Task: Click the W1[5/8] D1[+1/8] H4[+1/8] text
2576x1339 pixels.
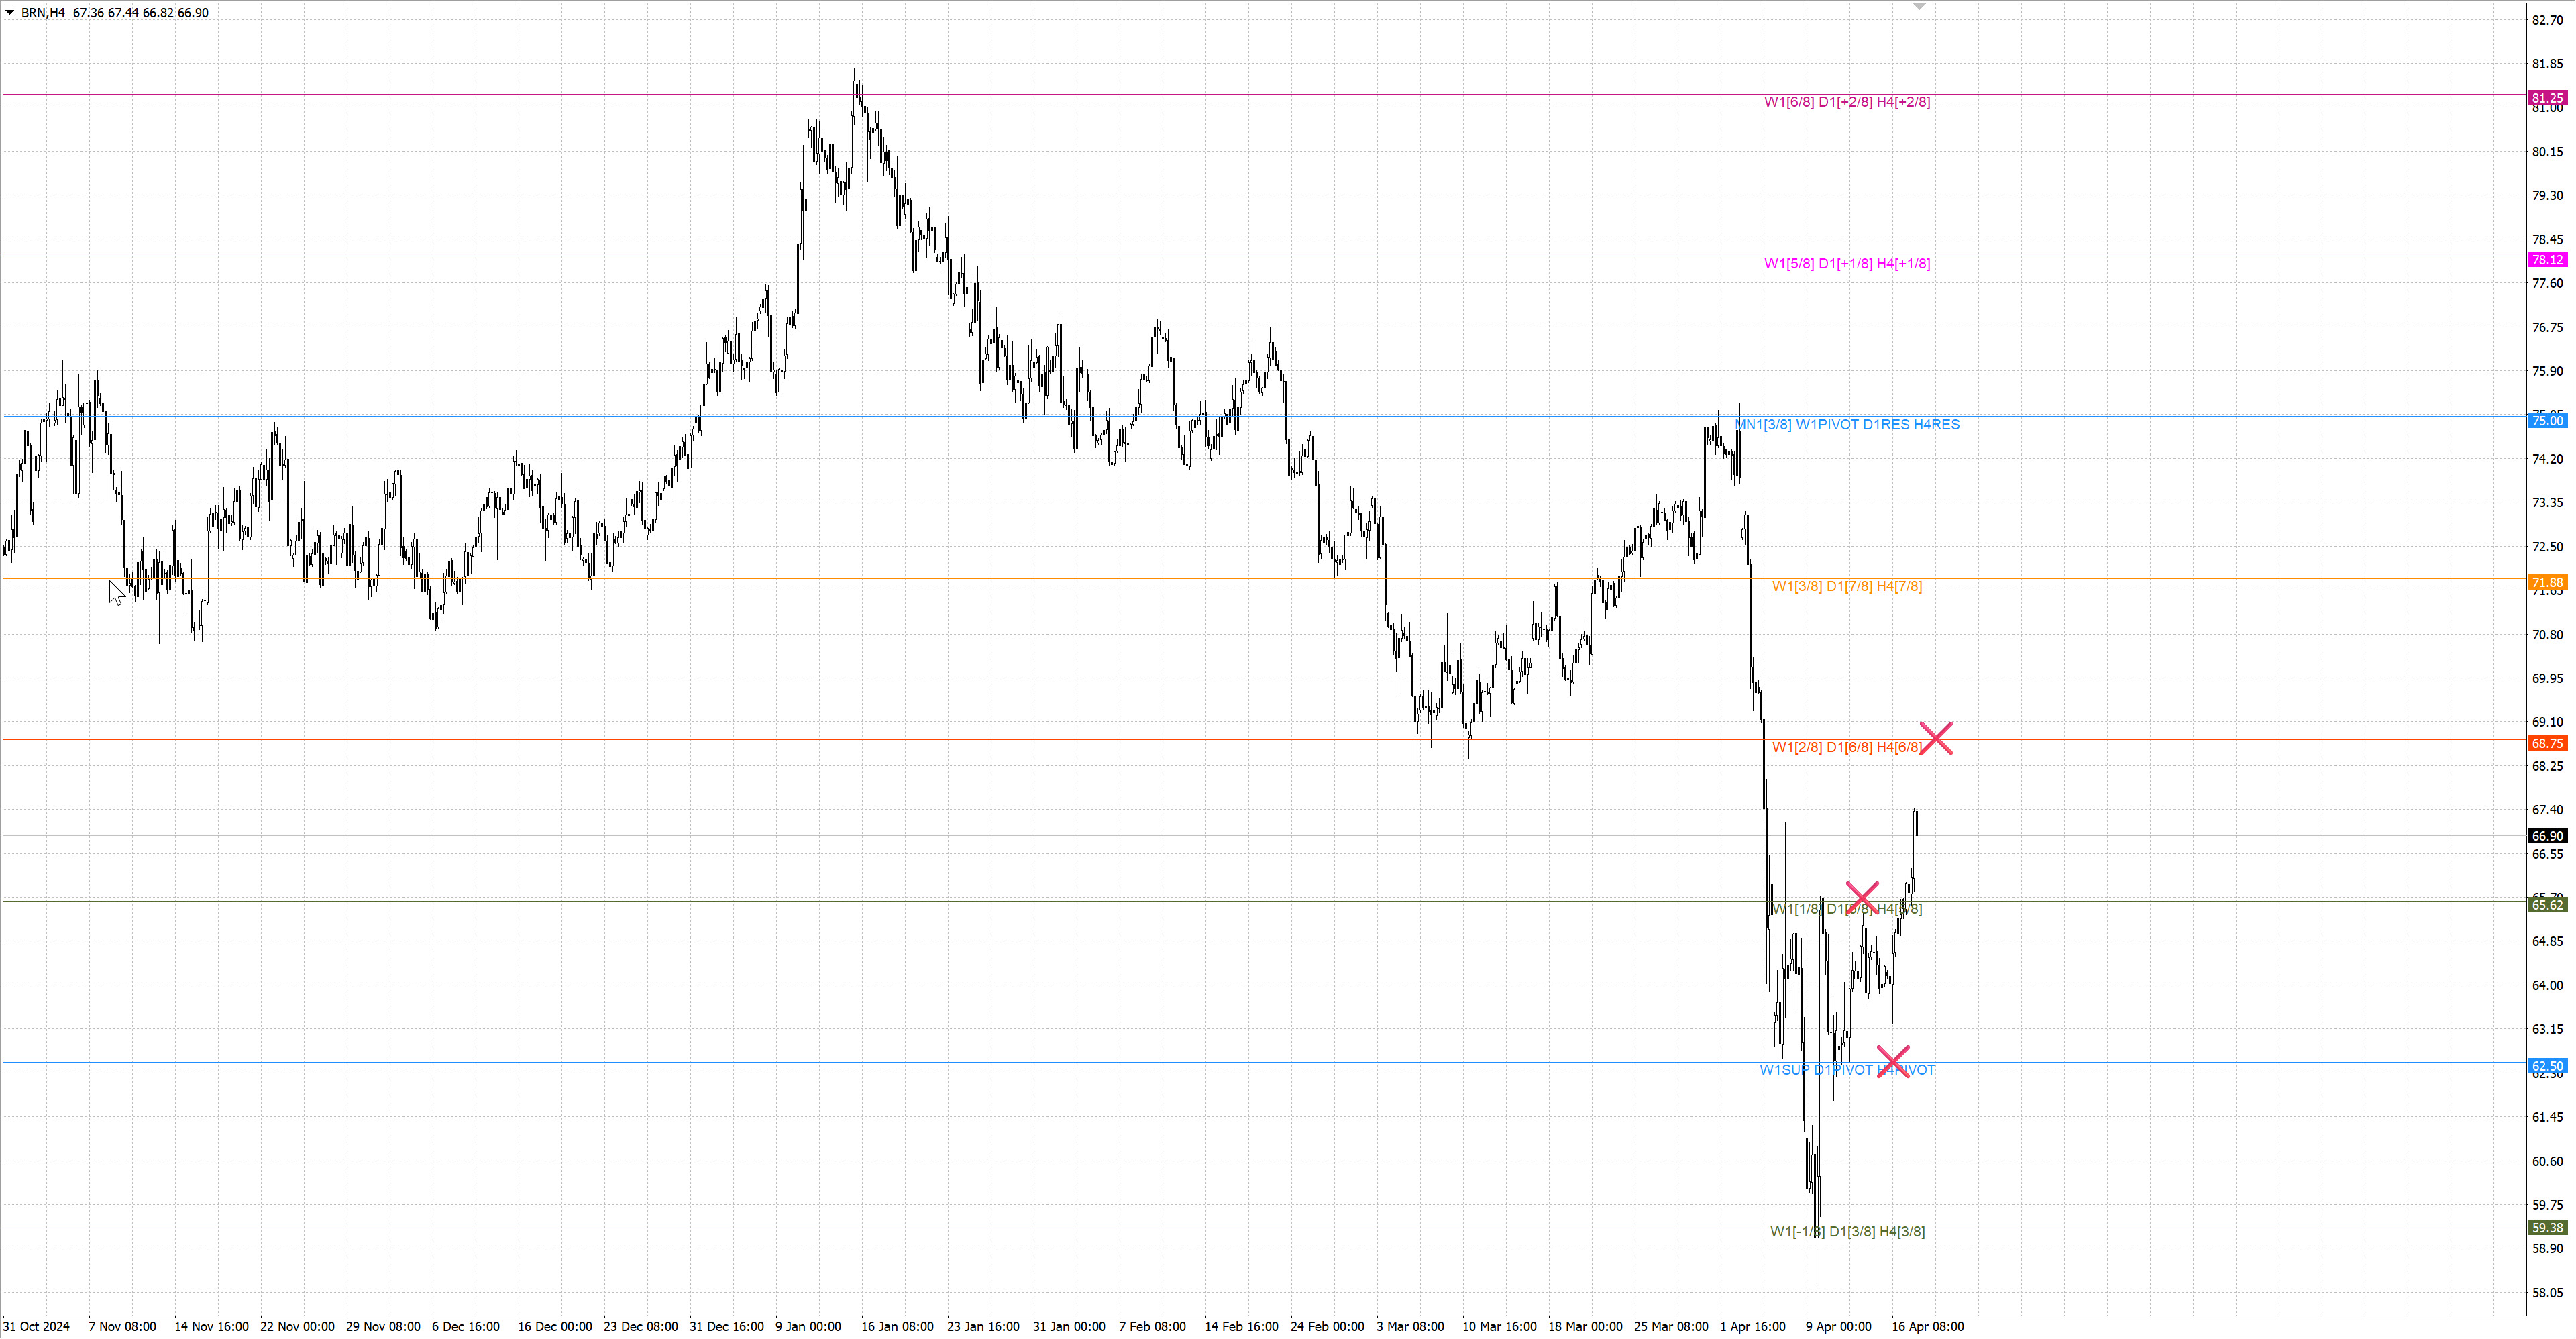Action: coord(1847,264)
